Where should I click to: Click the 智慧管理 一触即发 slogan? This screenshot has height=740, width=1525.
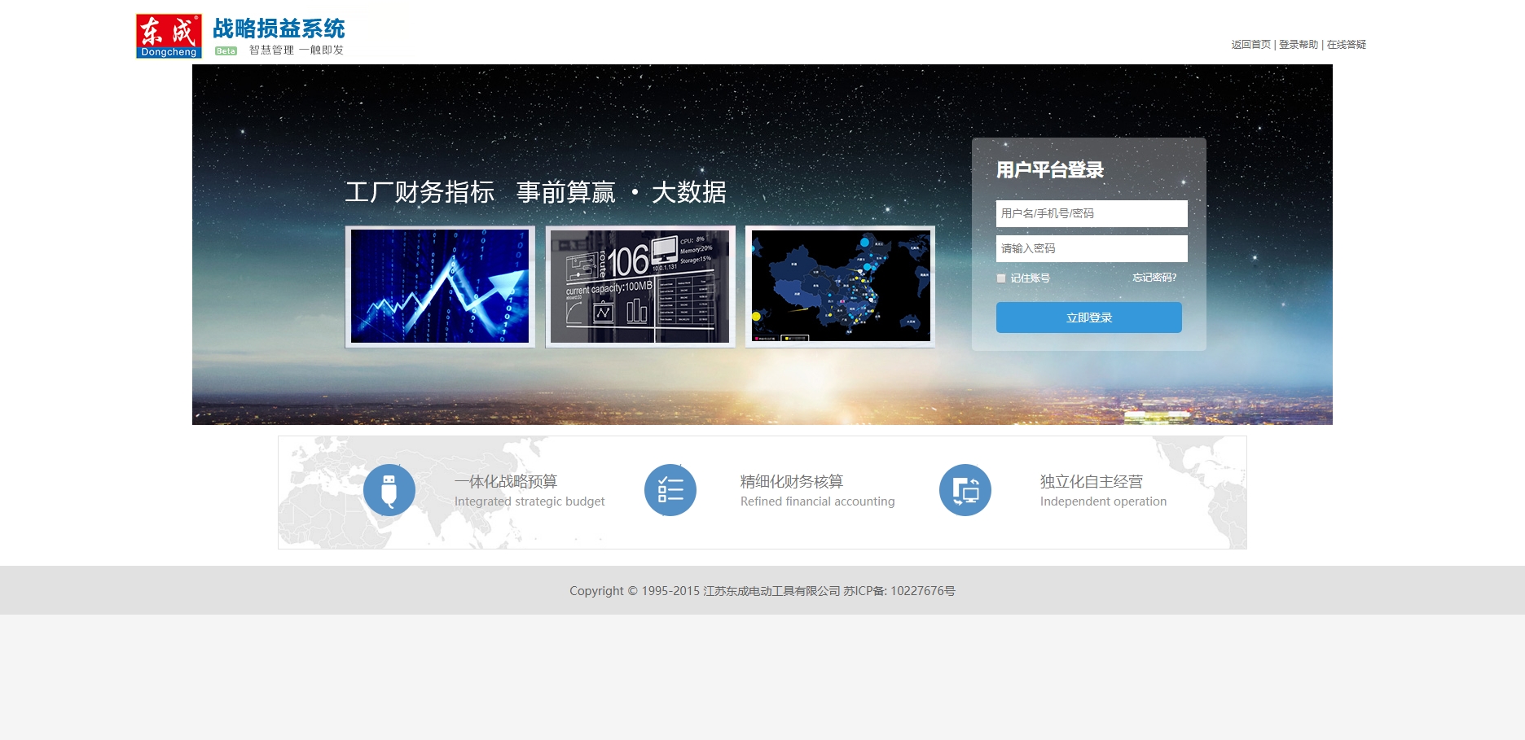pos(297,50)
